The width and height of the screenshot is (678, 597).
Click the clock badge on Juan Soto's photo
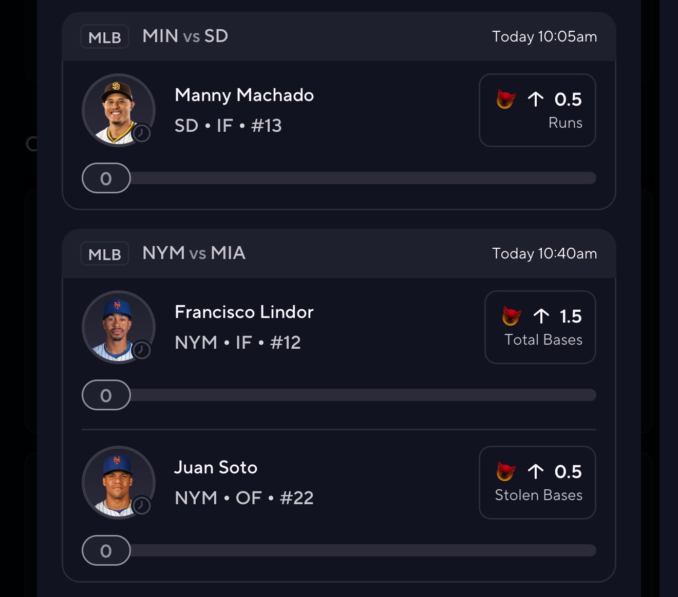(141, 506)
